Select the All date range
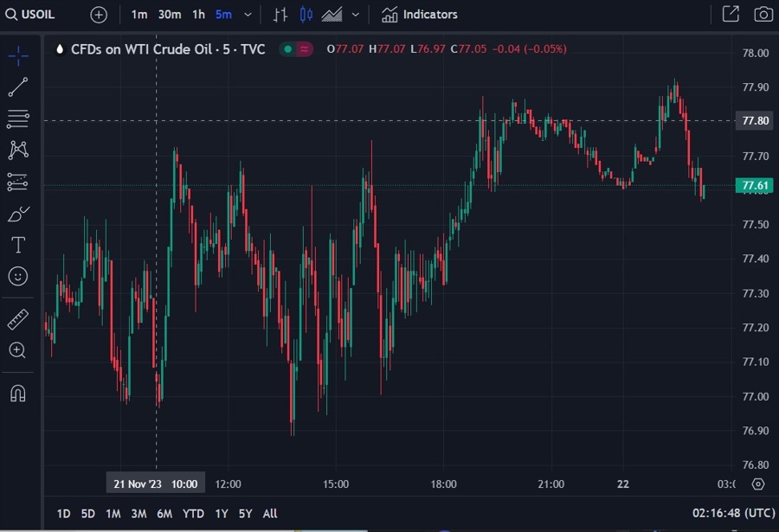This screenshot has width=779, height=532. [x=270, y=514]
